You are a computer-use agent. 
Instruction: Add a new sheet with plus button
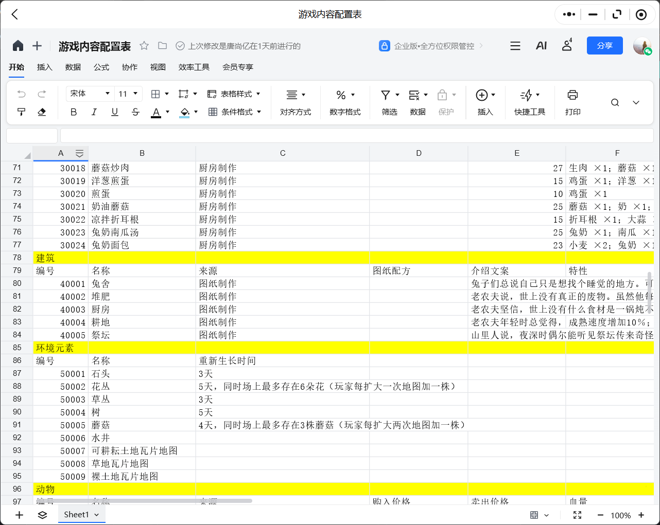point(19,515)
